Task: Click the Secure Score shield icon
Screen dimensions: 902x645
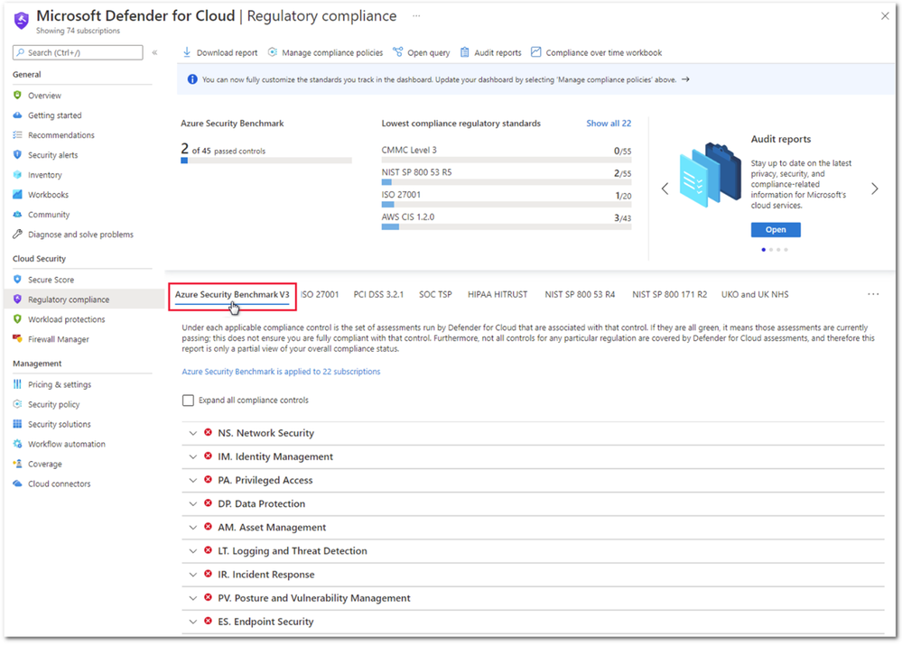Action: (17, 280)
